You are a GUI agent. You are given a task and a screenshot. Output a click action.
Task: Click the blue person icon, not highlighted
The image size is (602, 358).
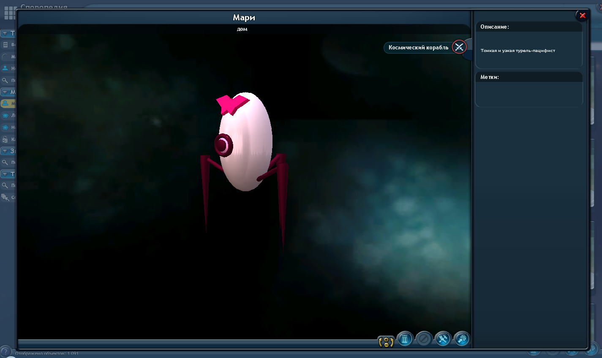point(5,68)
